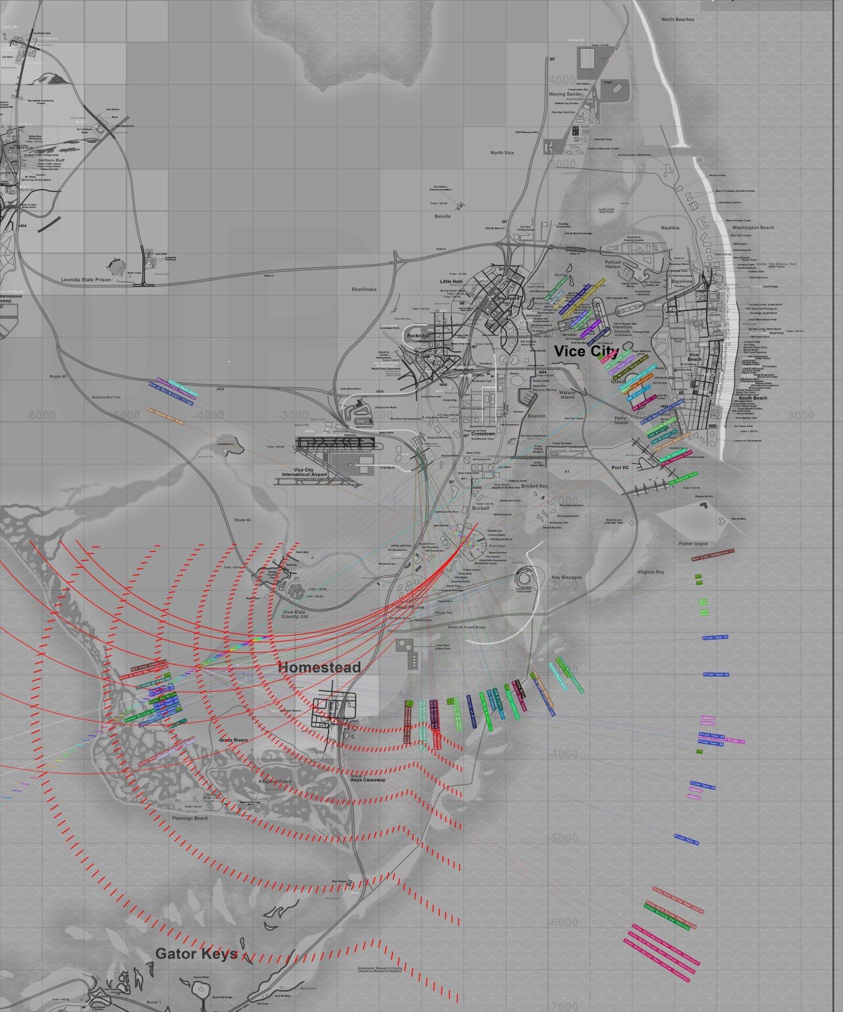Click the Brickell Key label

[534, 486]
